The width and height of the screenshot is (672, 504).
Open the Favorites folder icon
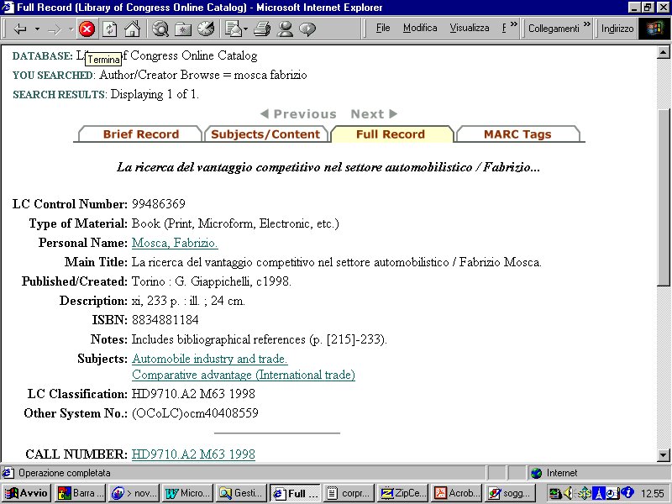pyautogui.click(x=183, y=29)
